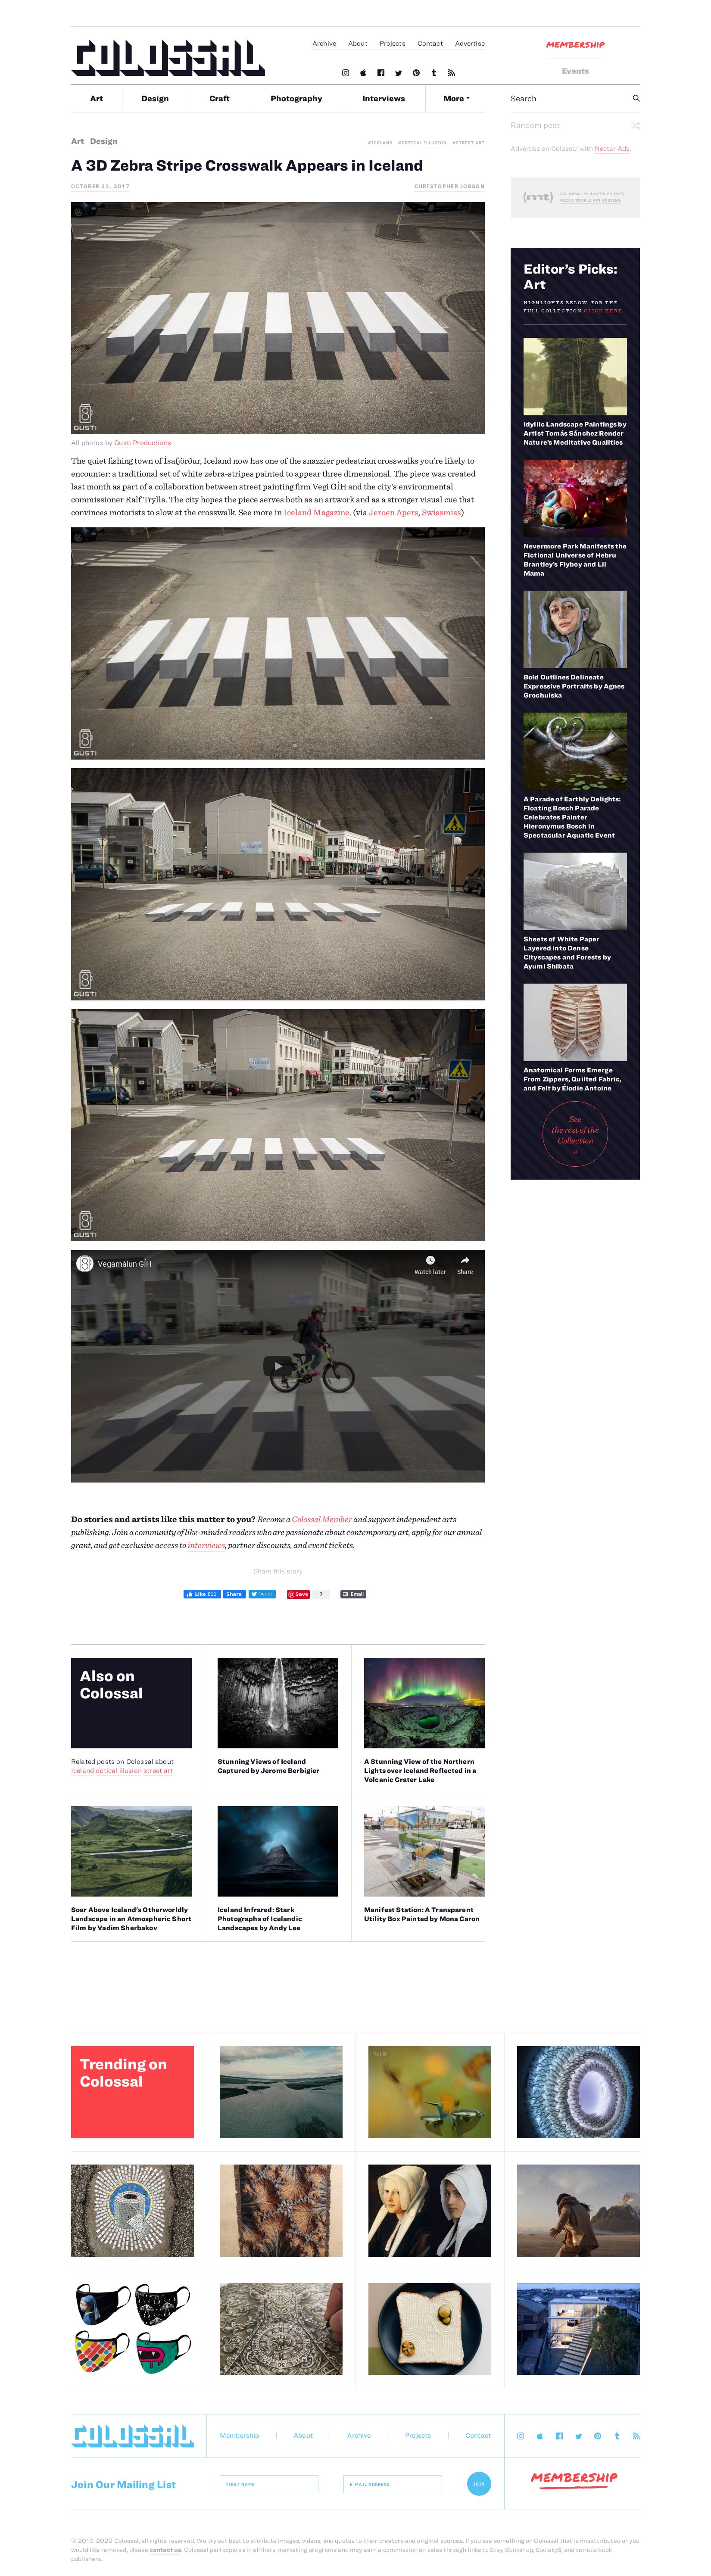Click the Tweet share button

262,1594
